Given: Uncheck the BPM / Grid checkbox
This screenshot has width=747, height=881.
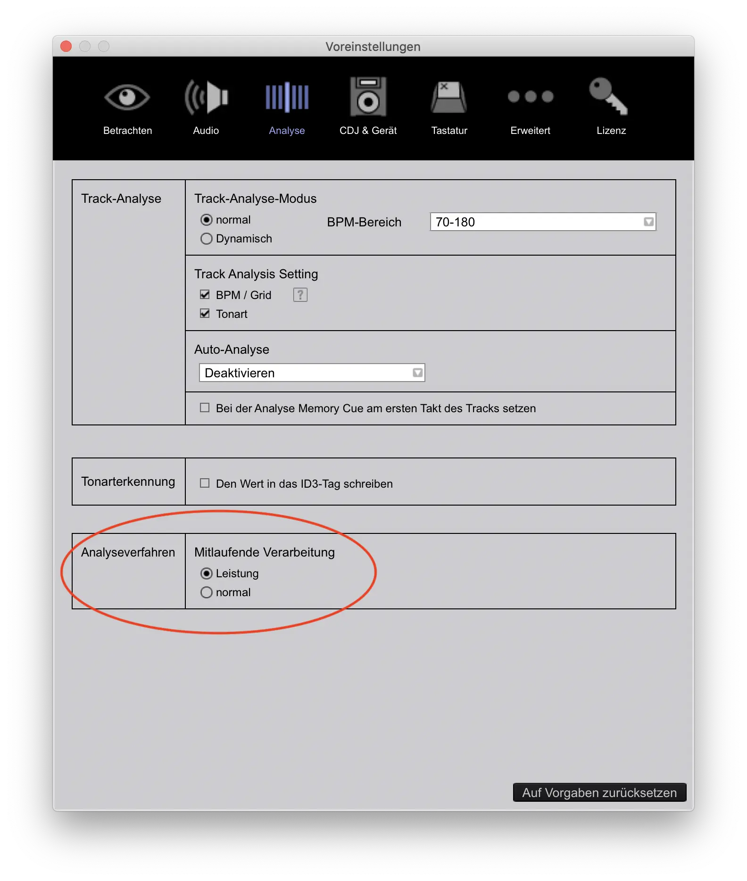Looking at the screenshot, I should [205, 295].
